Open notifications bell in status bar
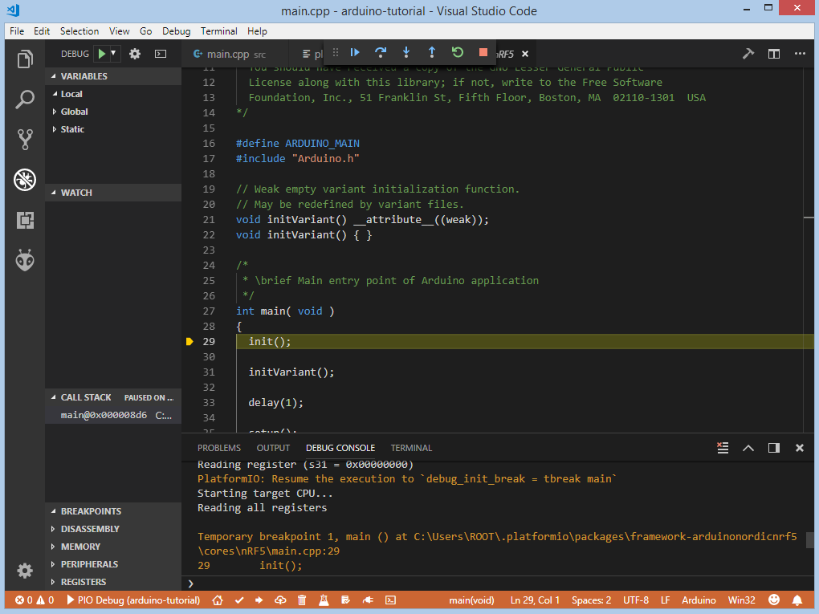819x614 pixels. point(797,600)
